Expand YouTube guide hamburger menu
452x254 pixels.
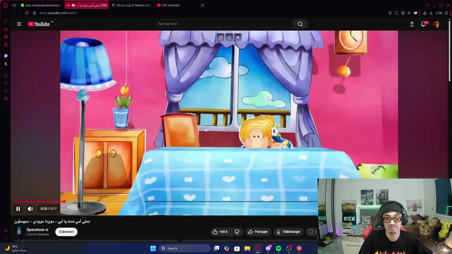(19, 24)
